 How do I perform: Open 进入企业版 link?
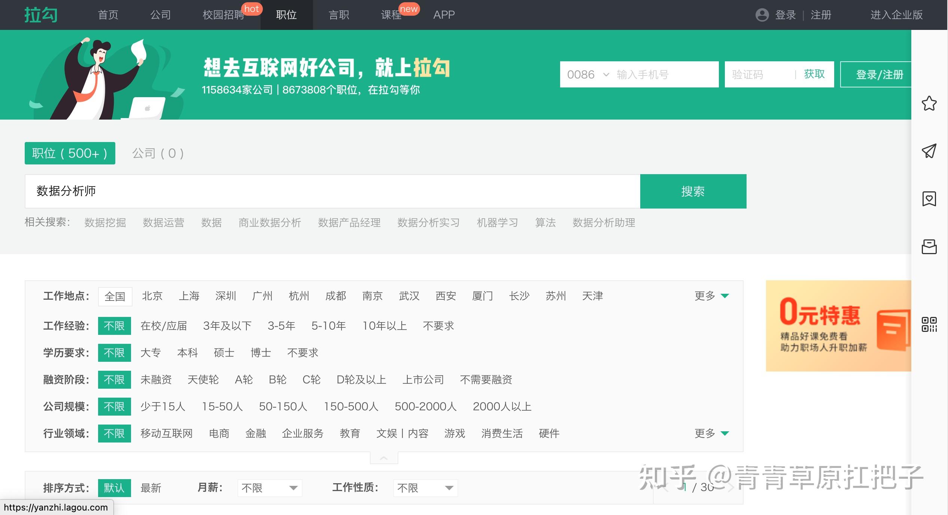[896, 15]
